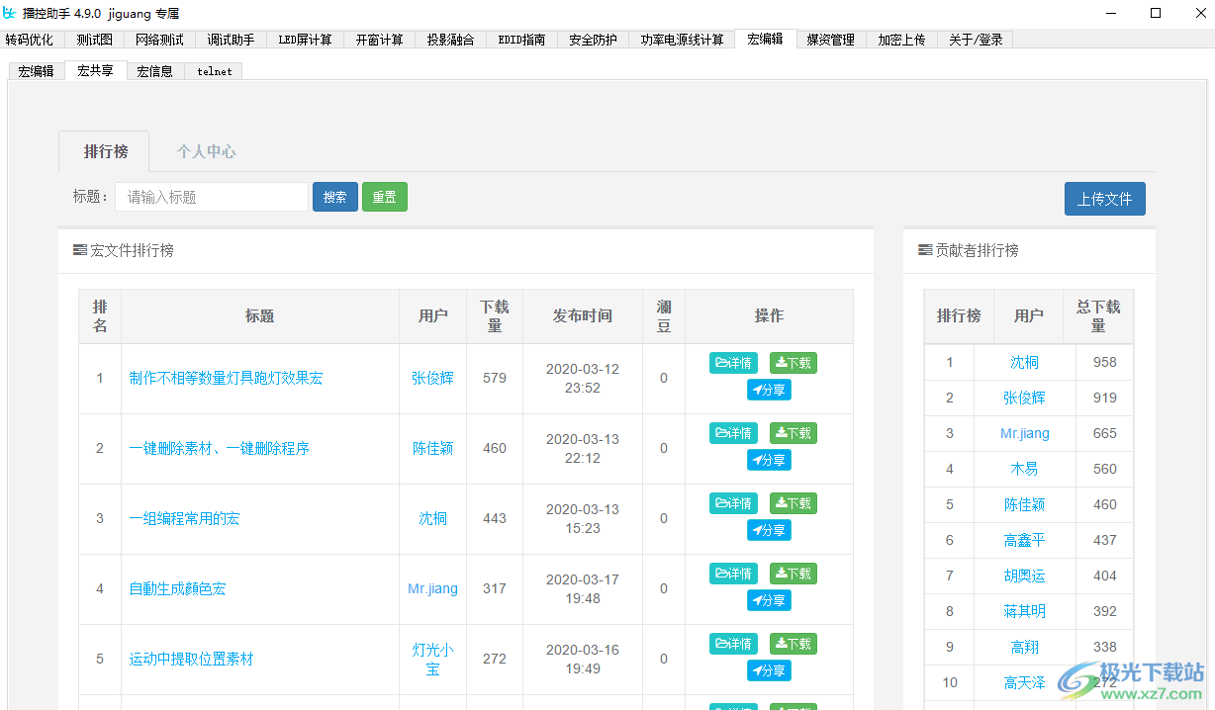Screen dimensions: 1215x710
Task: Go to the LED屏计算 tab
Action: click(305, 40)
